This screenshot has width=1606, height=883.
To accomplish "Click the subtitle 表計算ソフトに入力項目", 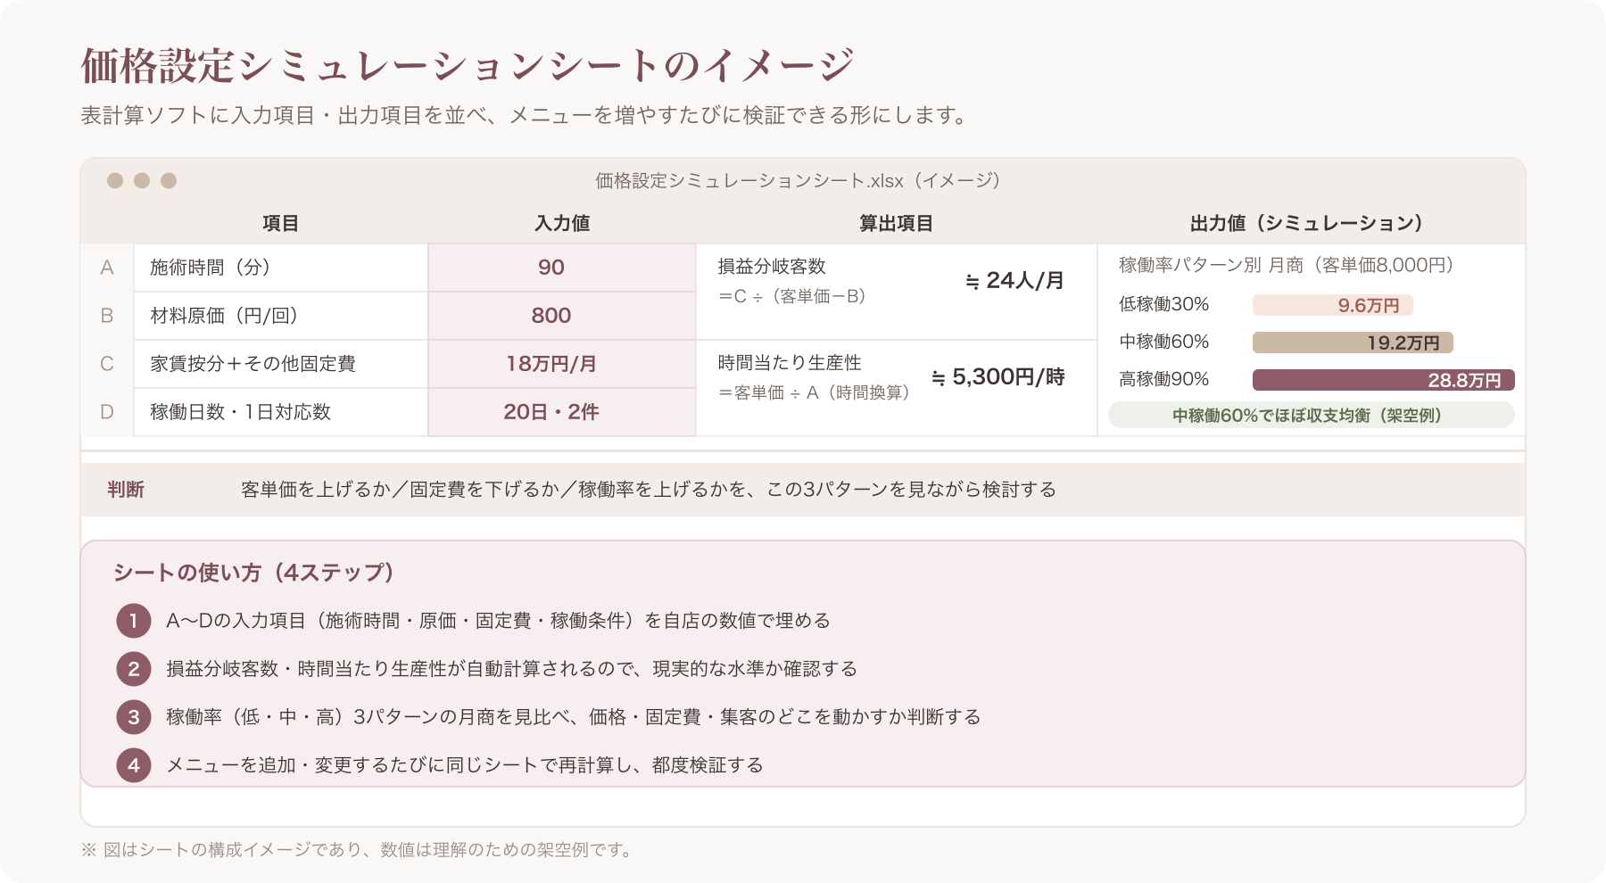I will (x=525, y=116).
